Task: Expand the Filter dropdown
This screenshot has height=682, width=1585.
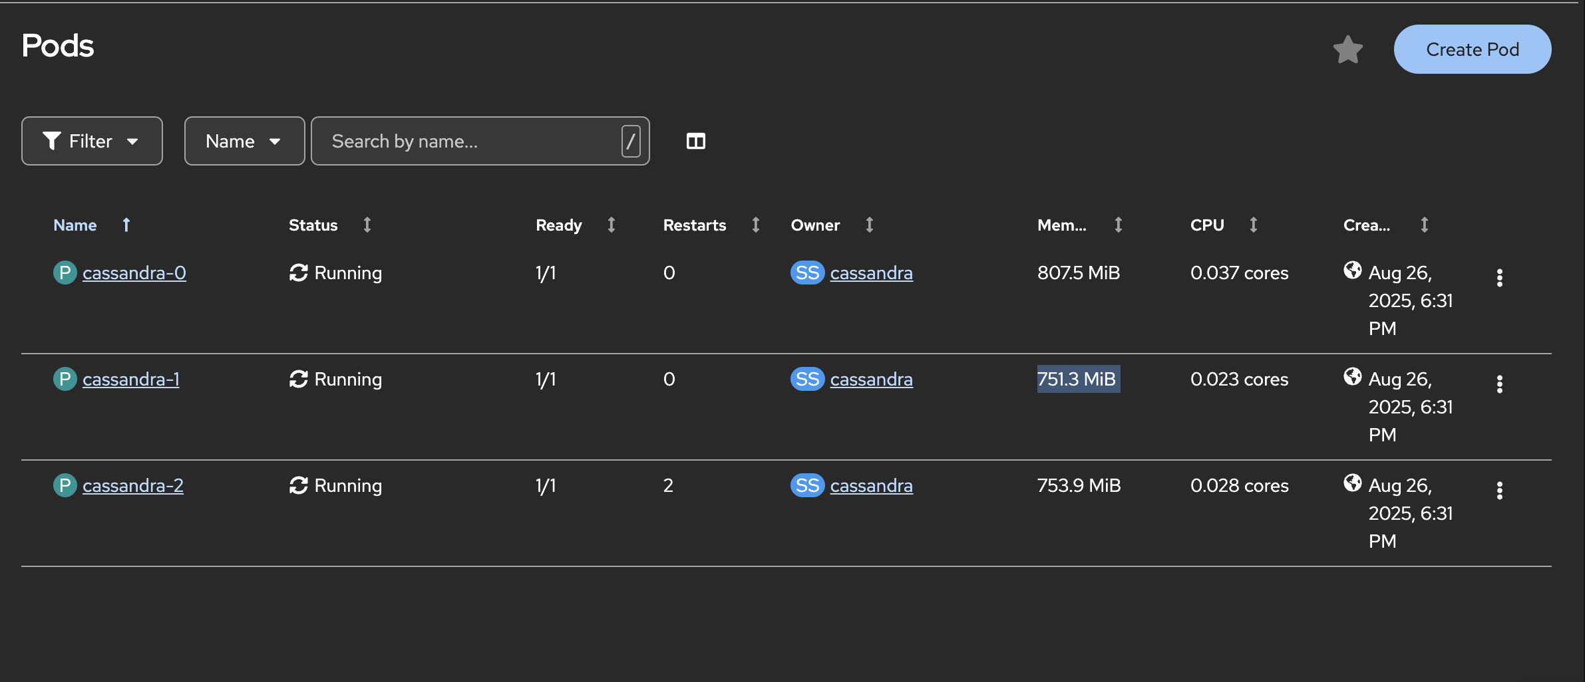Action: (x=92, y=141)
